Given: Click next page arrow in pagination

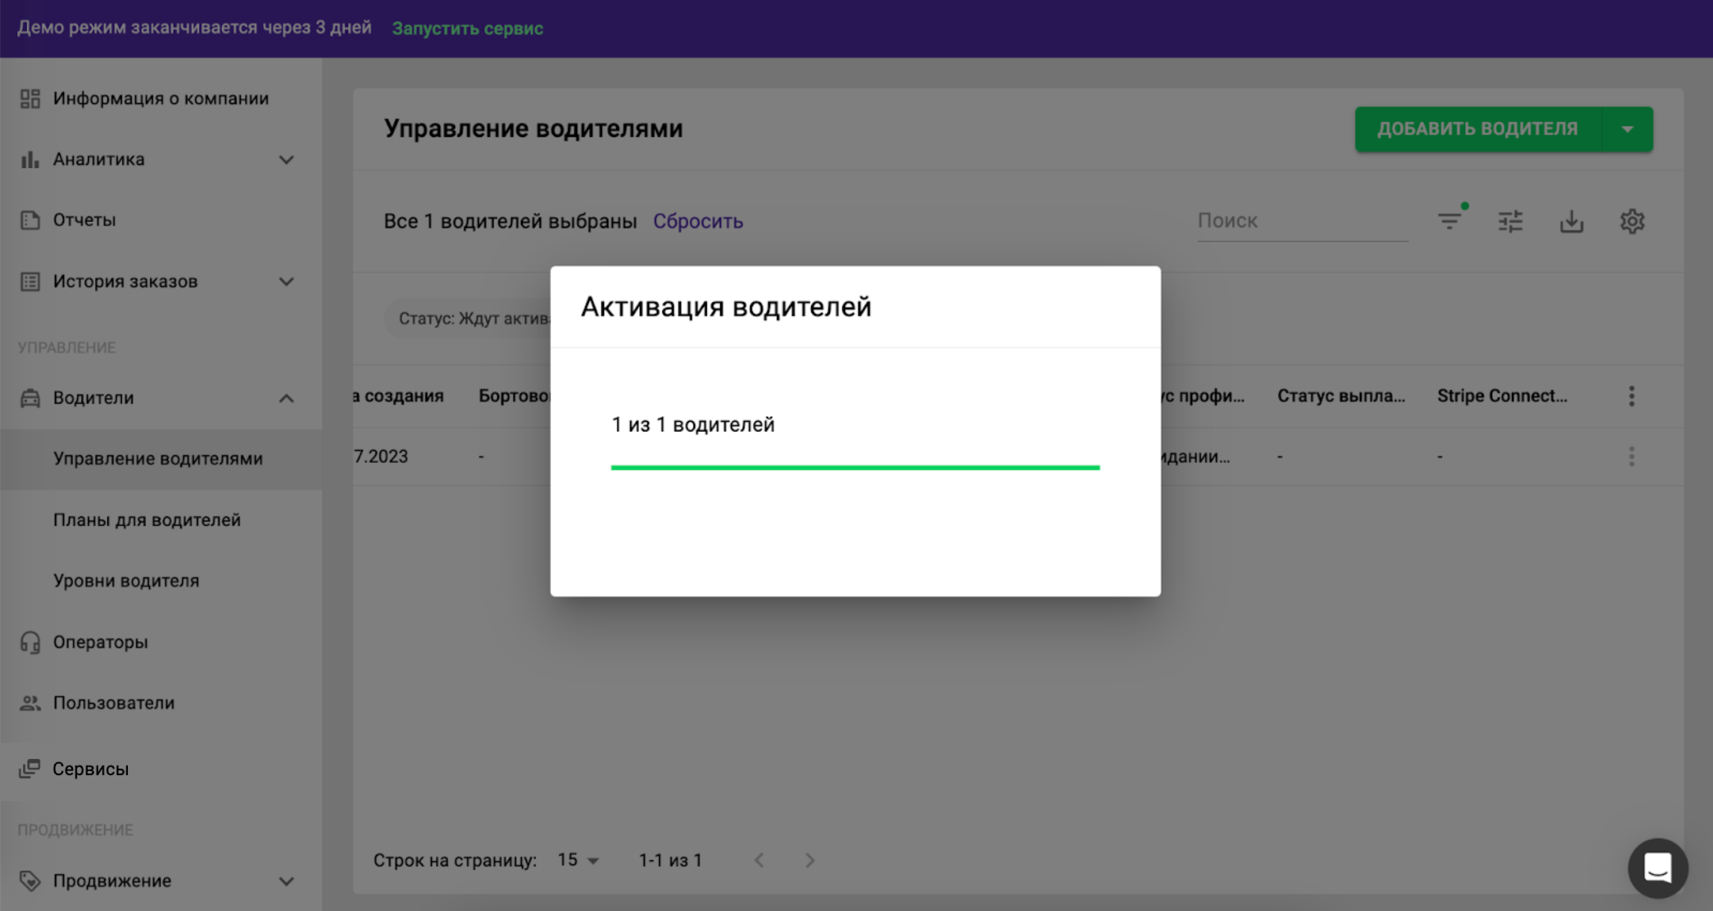Looking at the screenshot, I should (x=809, y=860).
